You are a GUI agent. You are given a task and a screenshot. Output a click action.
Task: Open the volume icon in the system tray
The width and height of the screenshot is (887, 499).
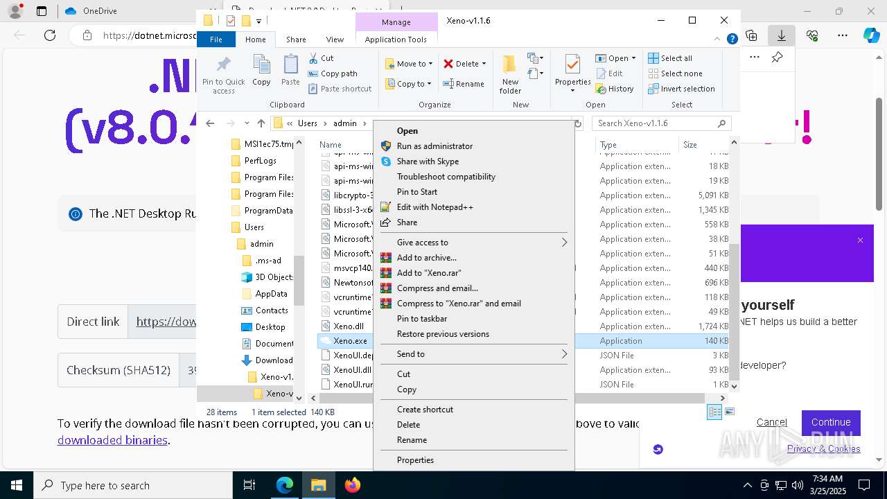click(x=798, y=485)
